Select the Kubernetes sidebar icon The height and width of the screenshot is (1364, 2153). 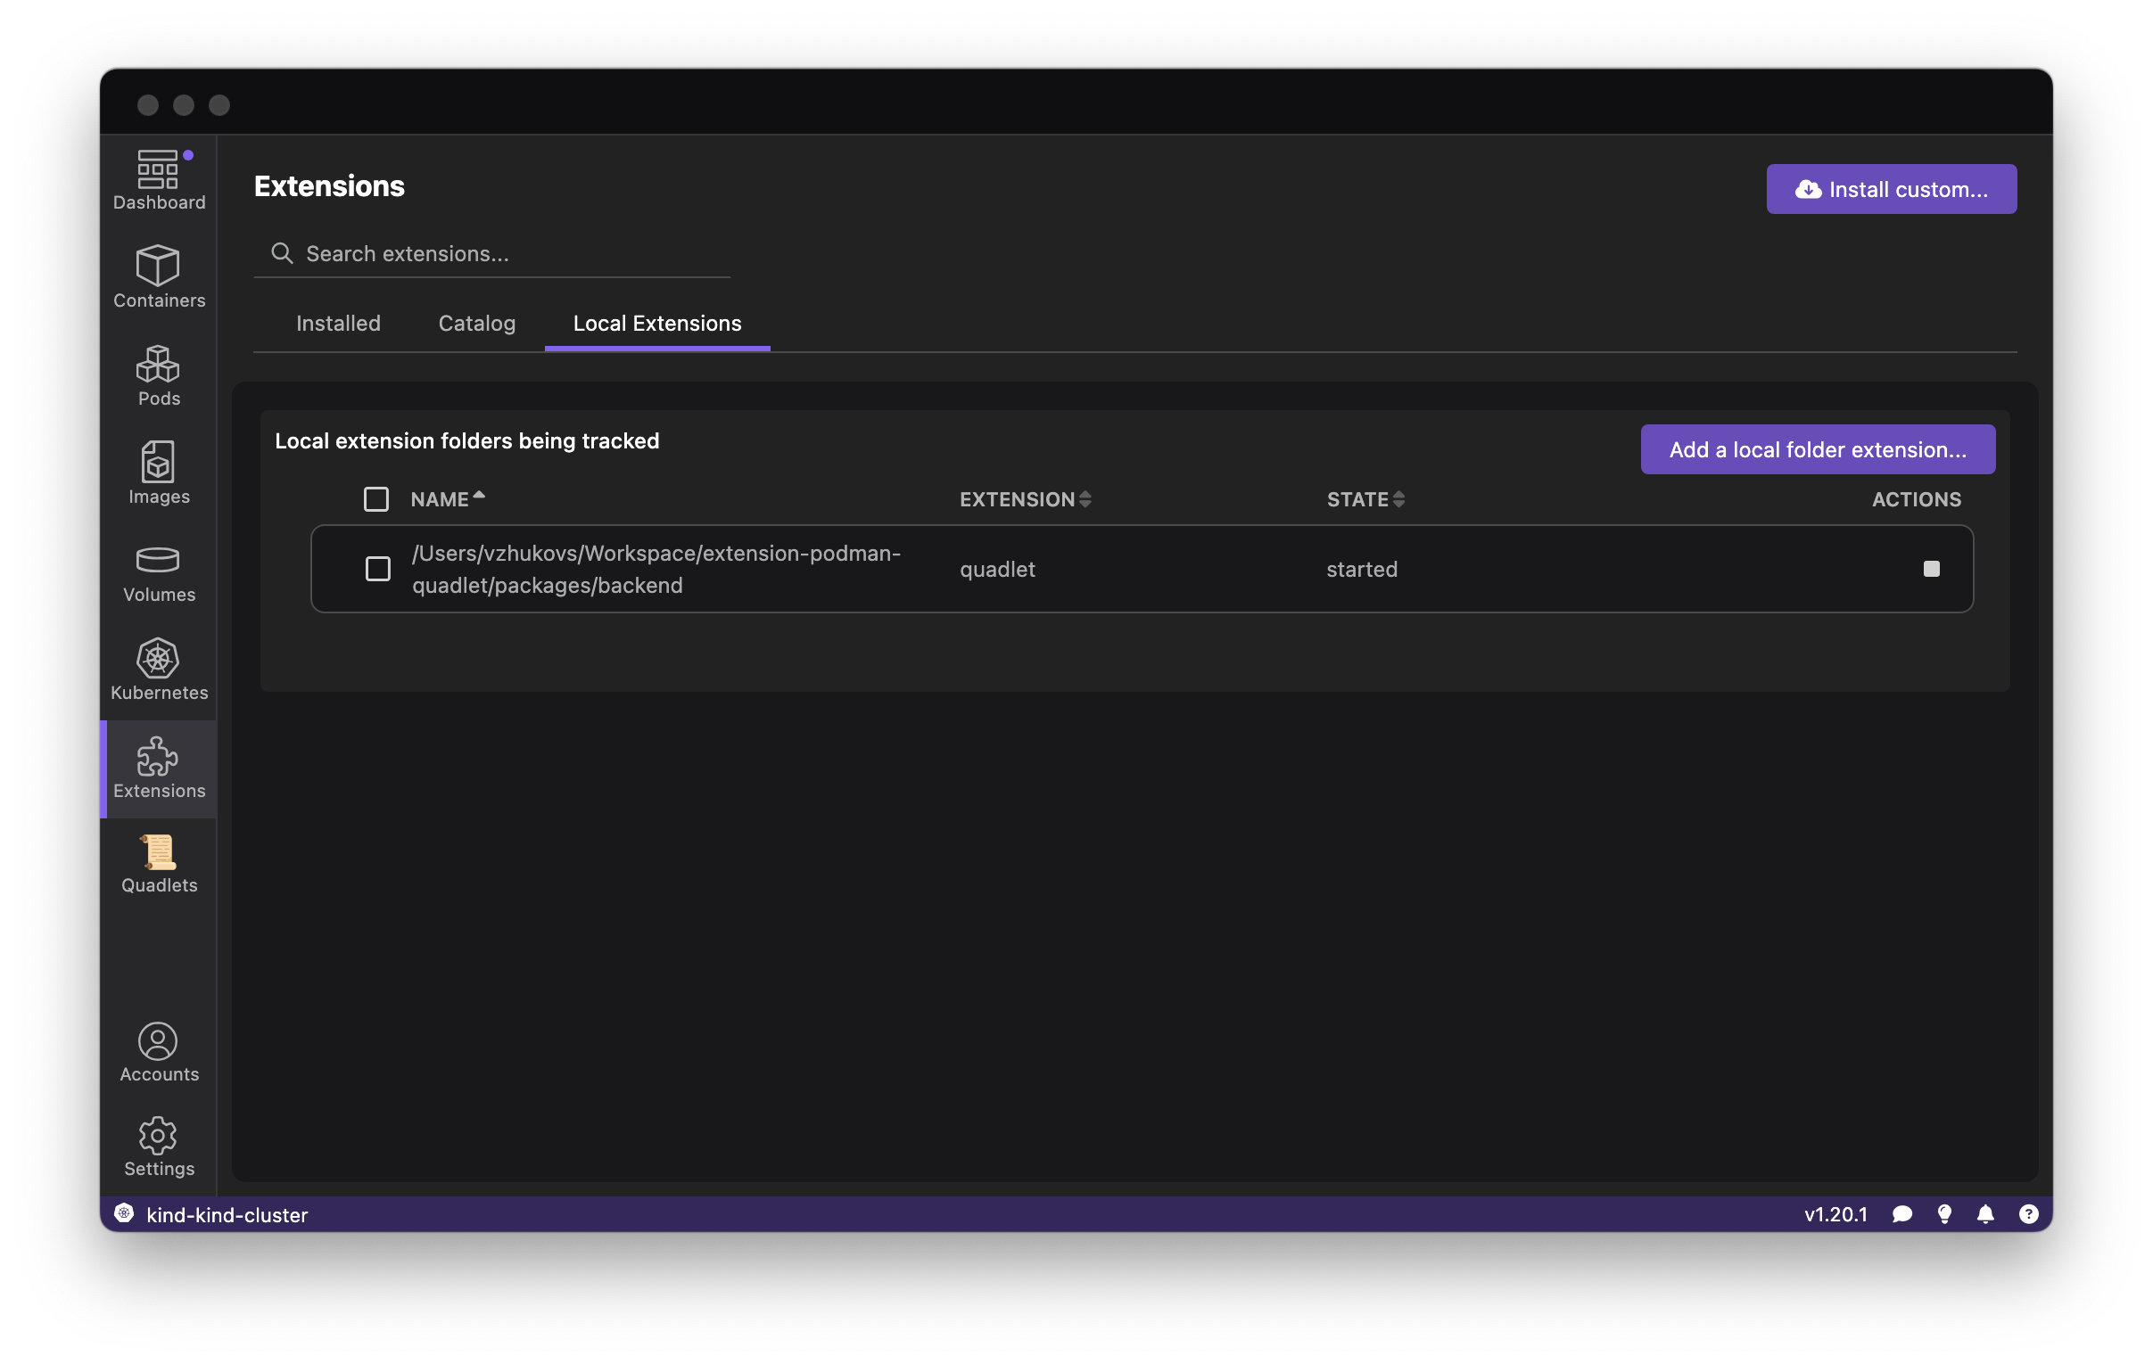pos(158,670)
